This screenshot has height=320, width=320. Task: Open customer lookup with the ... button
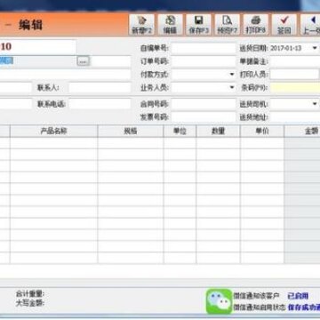point(83,61)
